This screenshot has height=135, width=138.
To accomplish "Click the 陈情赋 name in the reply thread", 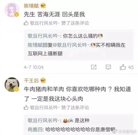I will click(35, 45).
